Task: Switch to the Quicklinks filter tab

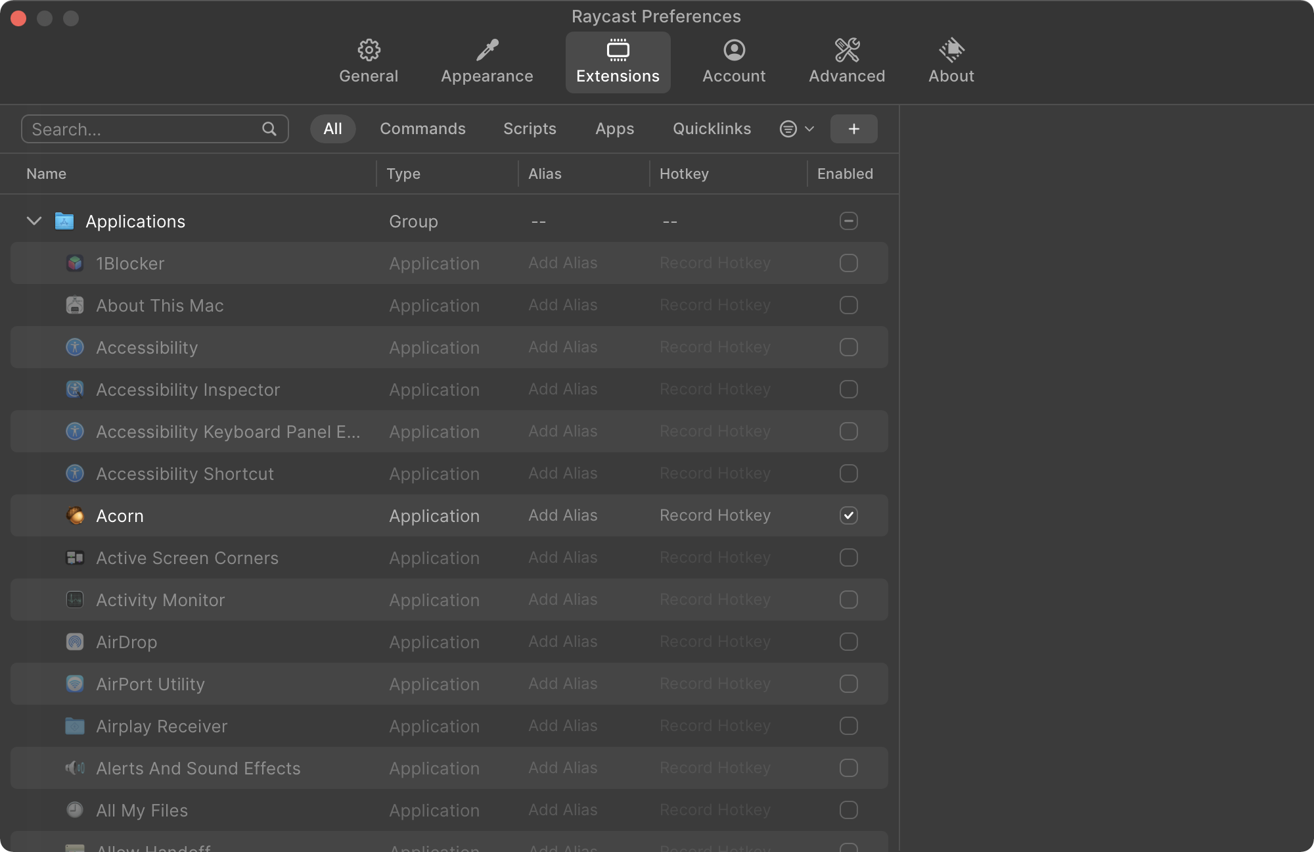Action: pos(712,129)
